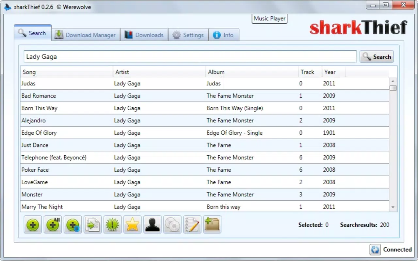
Task: Sort results by Track column header
Action: [310, 72]
